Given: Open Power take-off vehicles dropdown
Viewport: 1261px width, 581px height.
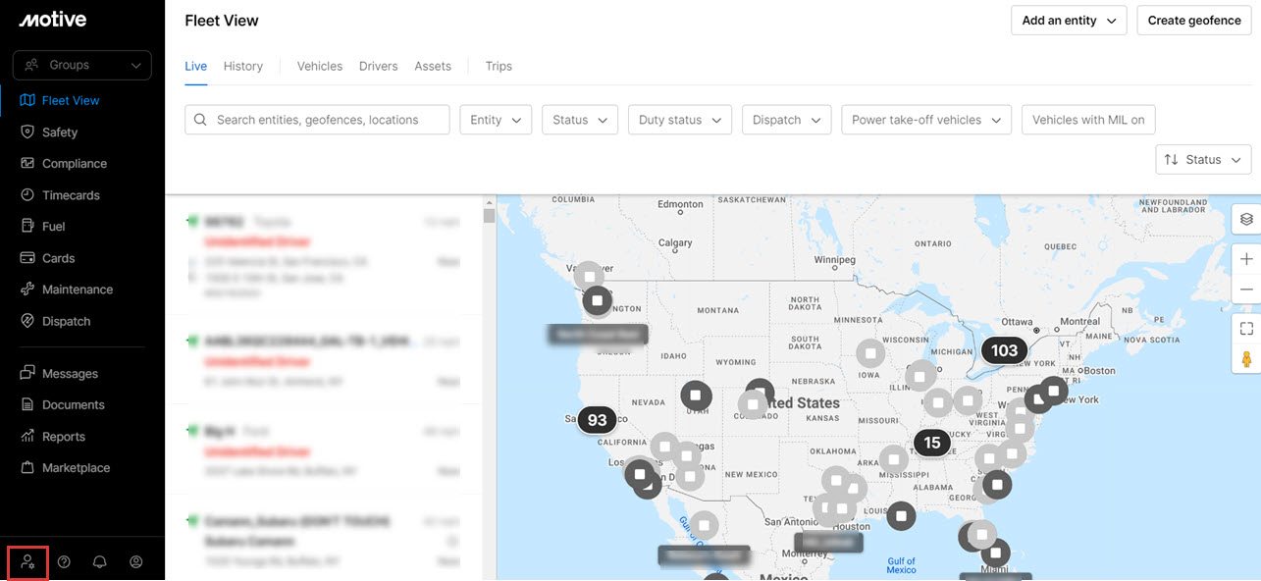Looking at the screenshot, I should click(926, 120).
